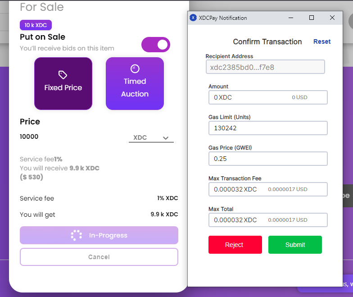Select the Recipient Address field
Image resolution: width=353 pixels, height=297 pixels.
tap(265, 67)
